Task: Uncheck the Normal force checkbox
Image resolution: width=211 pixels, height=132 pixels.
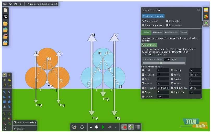Action: pos(143,83)
